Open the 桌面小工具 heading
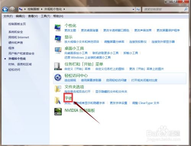The height and width of the screenshot is (146, 191). coord(74,48)
